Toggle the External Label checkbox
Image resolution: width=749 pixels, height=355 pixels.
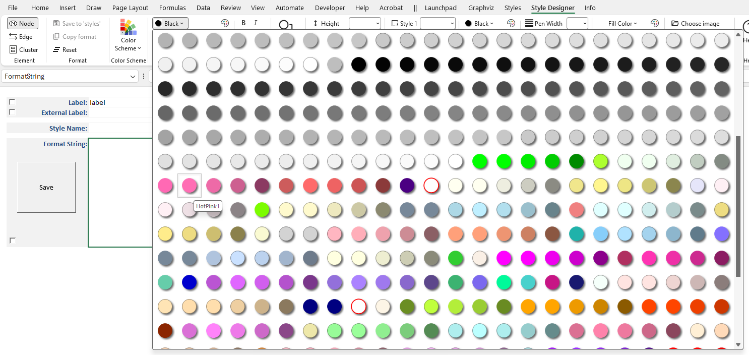click(x=12, y=112)
